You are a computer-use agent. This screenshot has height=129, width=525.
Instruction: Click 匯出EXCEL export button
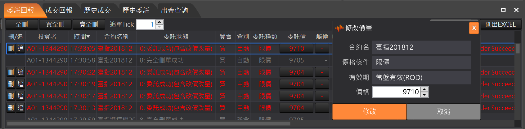click(500, 24)
